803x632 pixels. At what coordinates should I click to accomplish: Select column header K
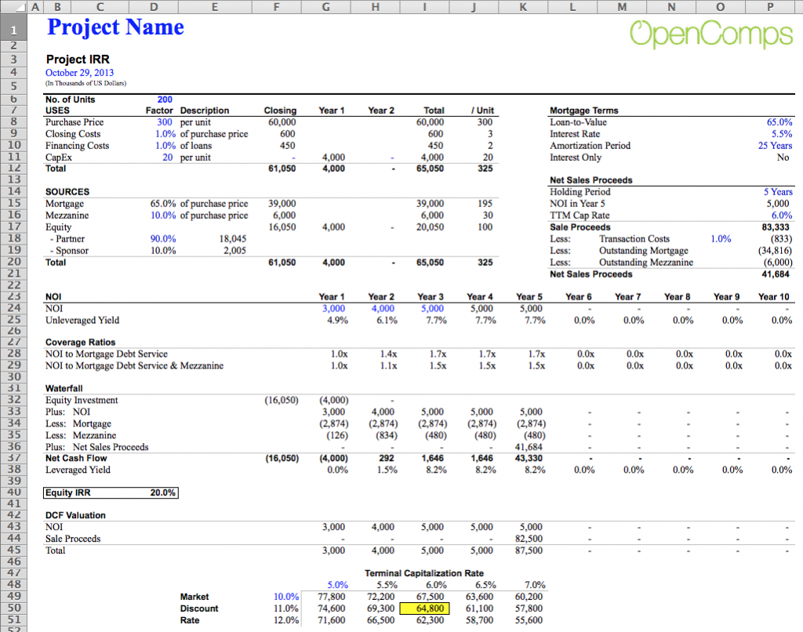tap(523, 6)
